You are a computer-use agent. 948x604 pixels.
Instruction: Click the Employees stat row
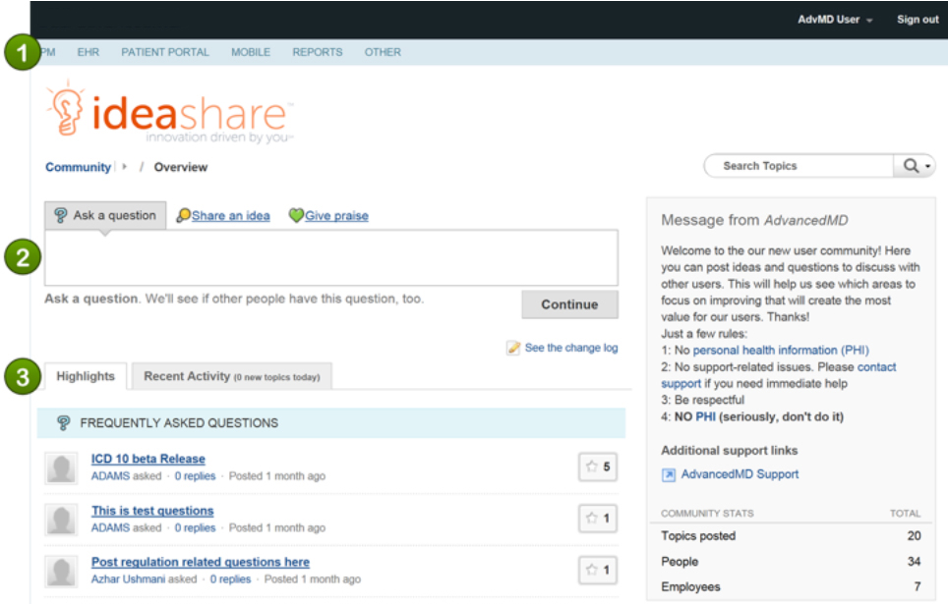click(791, 587)
